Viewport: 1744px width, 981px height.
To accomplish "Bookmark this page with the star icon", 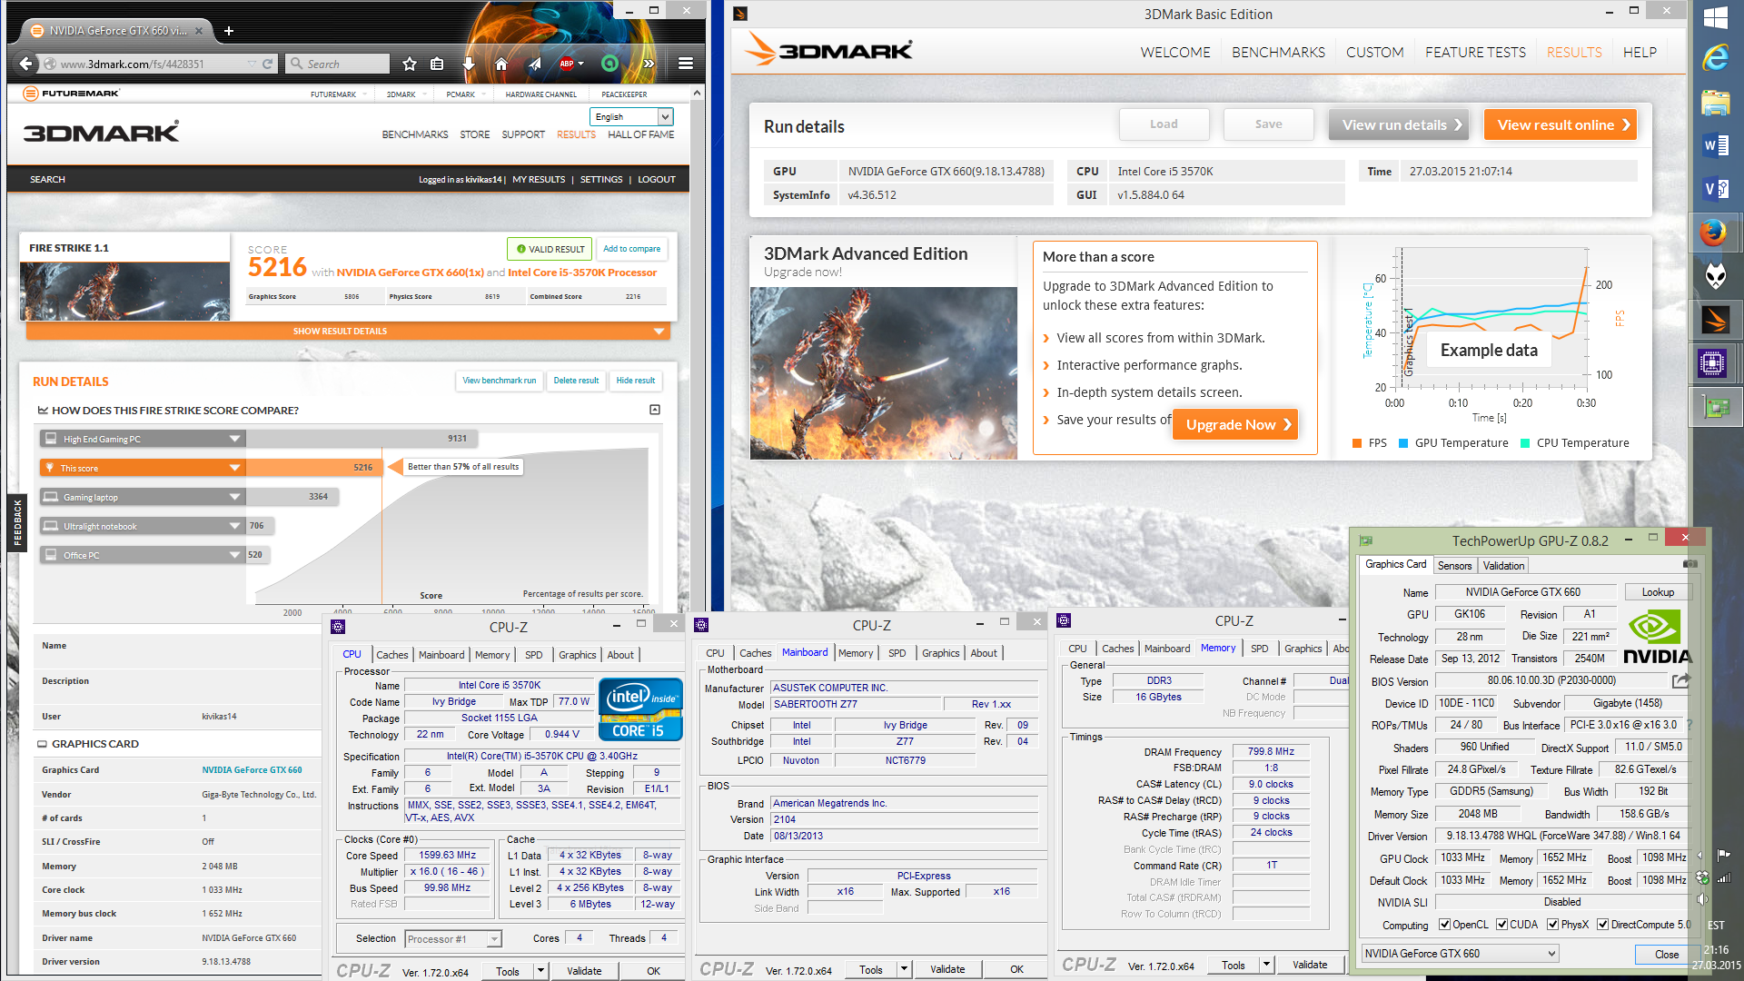I will [410, 64].
